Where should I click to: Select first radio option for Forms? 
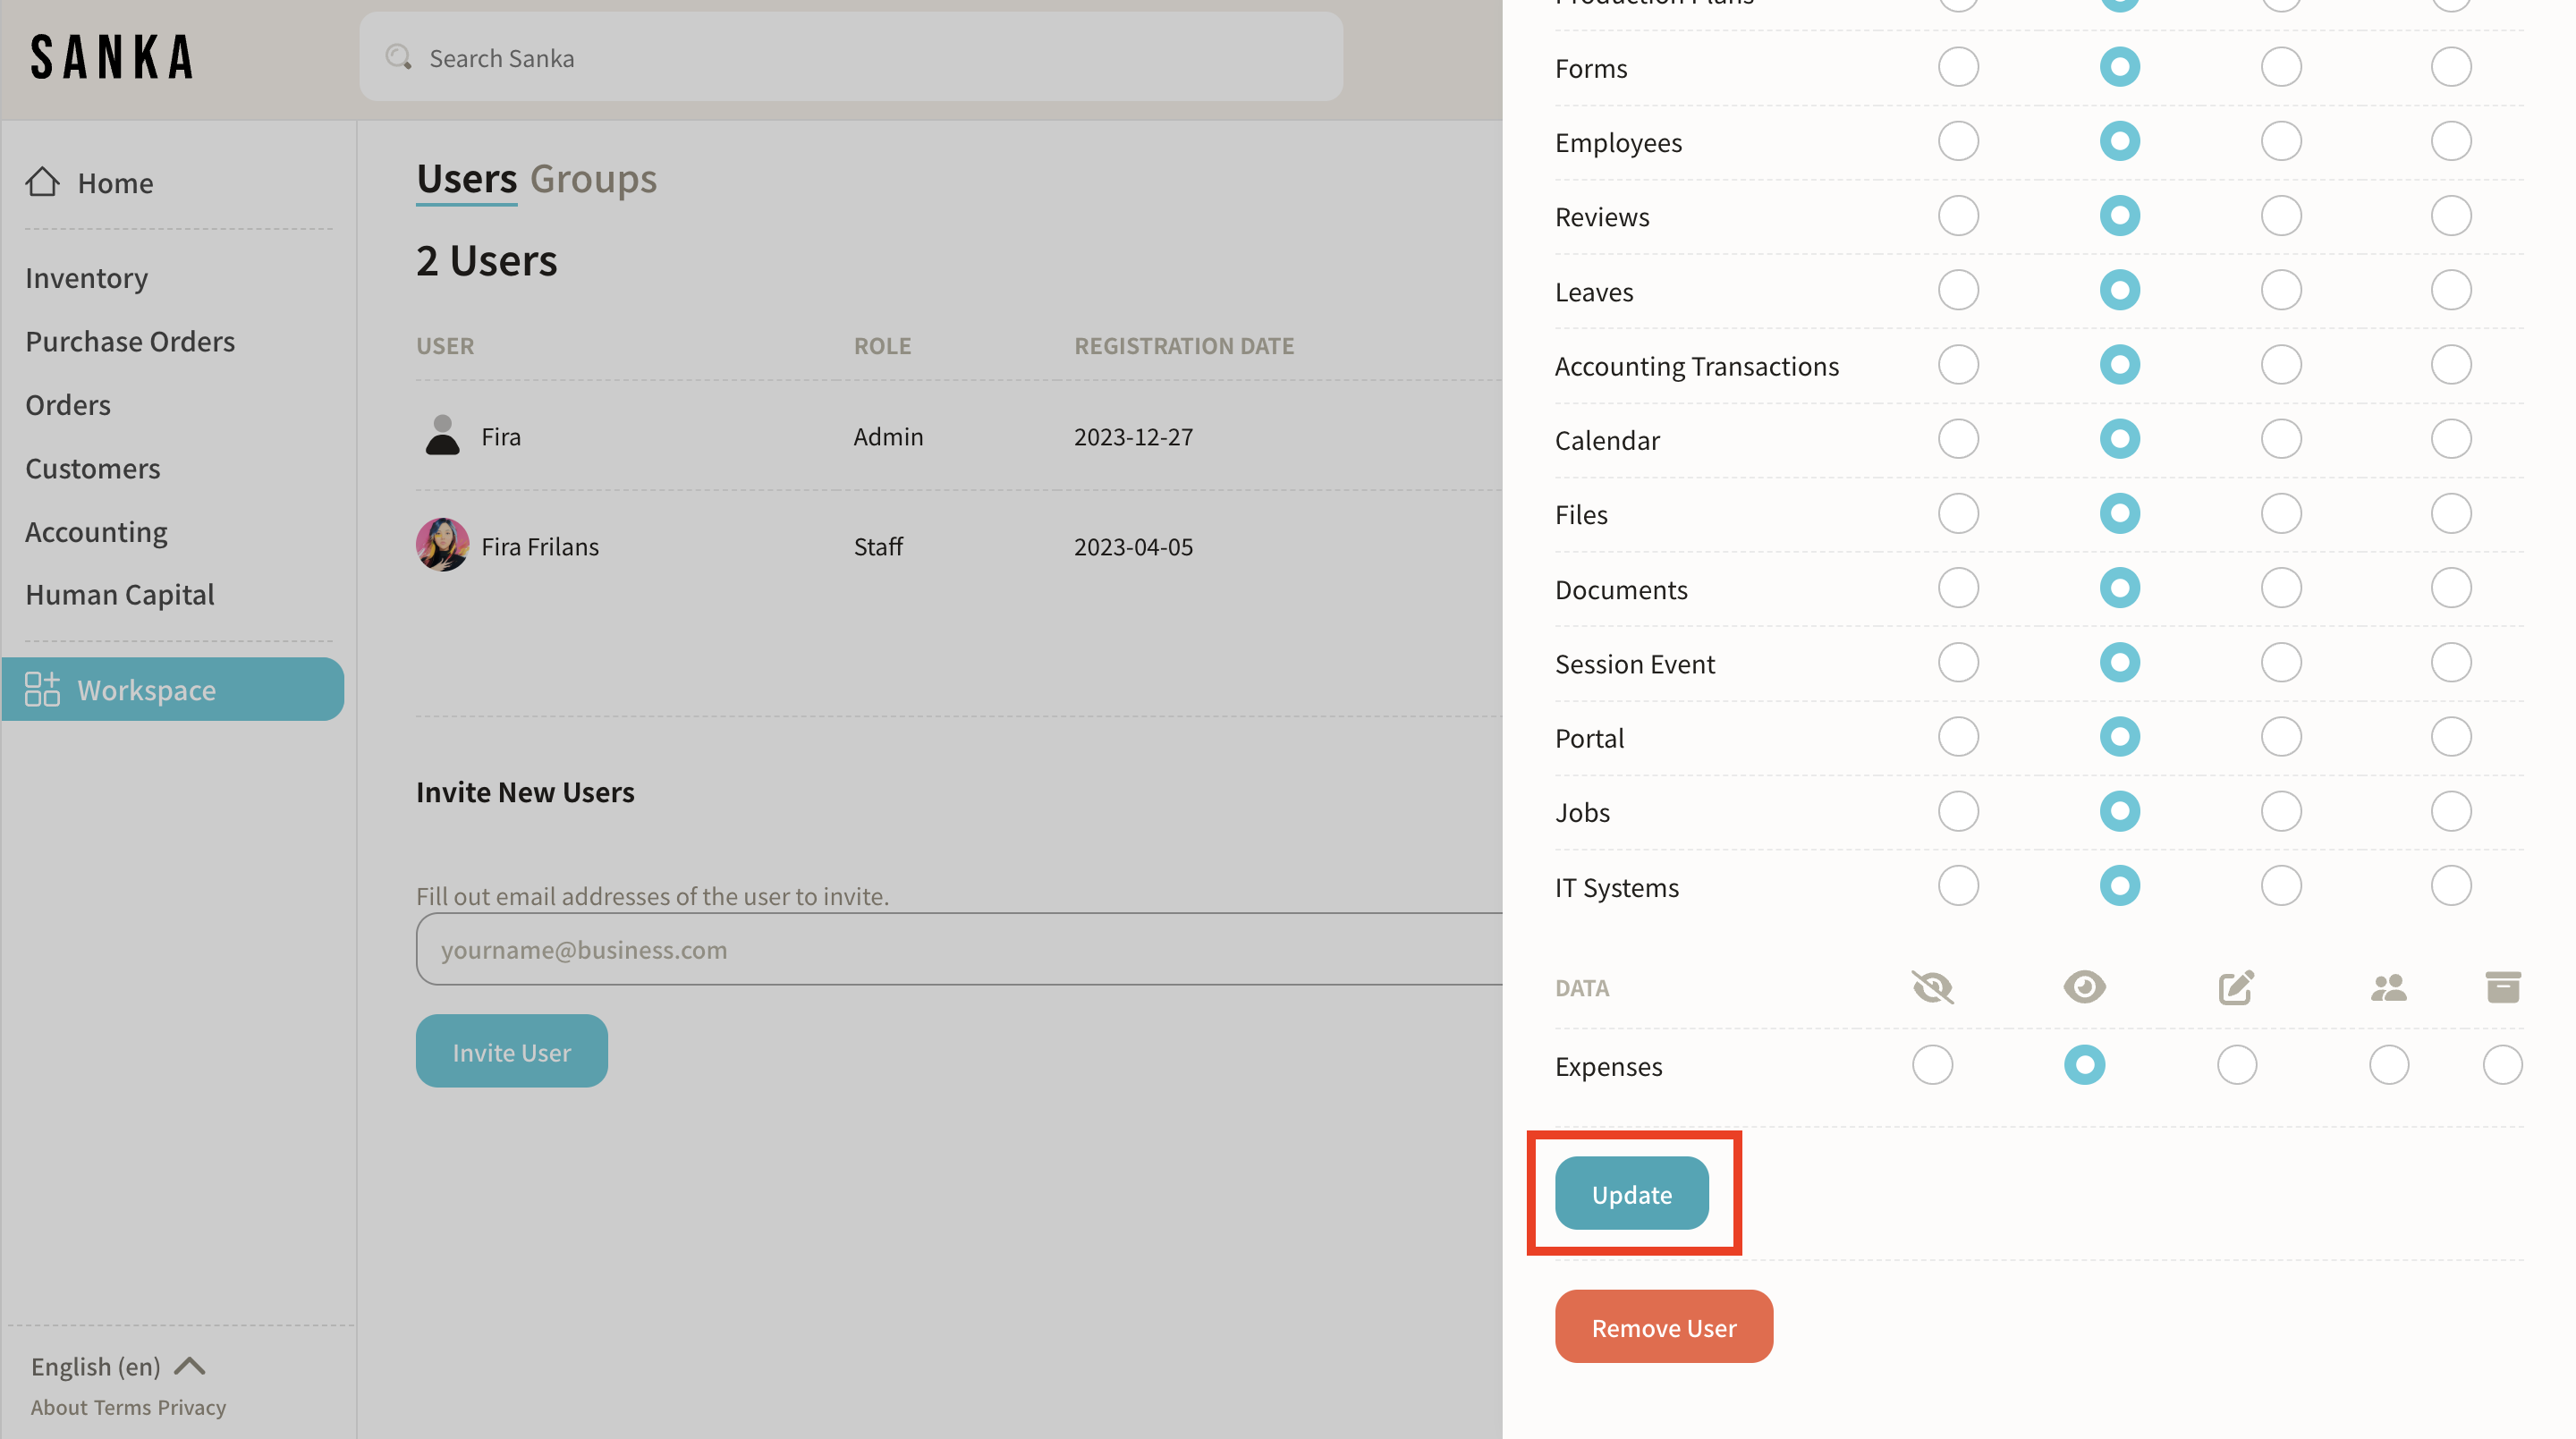tap(1958, 67)
